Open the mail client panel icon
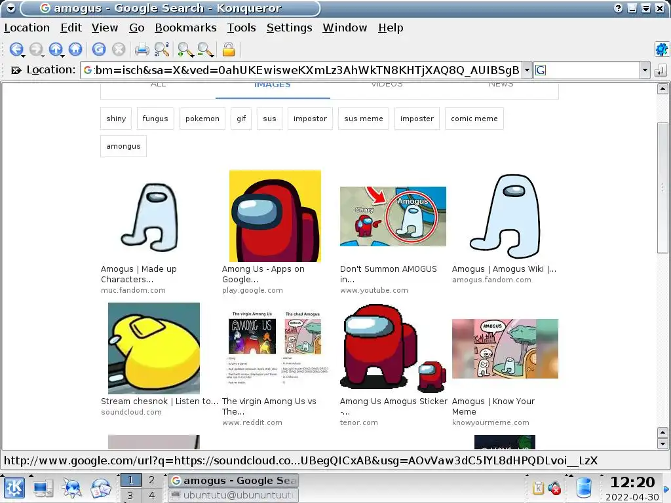 point(100,488)
